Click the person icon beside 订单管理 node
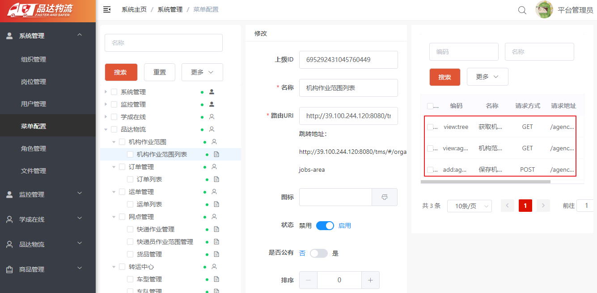The height and width of the screenshot is (293, 597). 214,167
